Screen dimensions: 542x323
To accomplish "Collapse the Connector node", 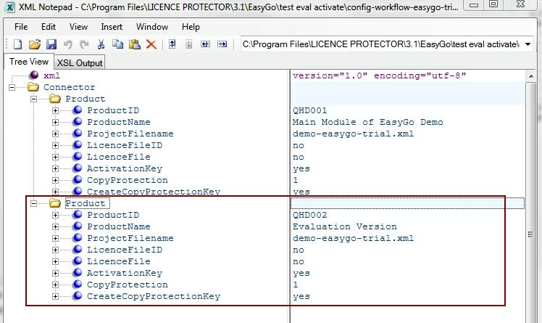I will pos(12,87).
